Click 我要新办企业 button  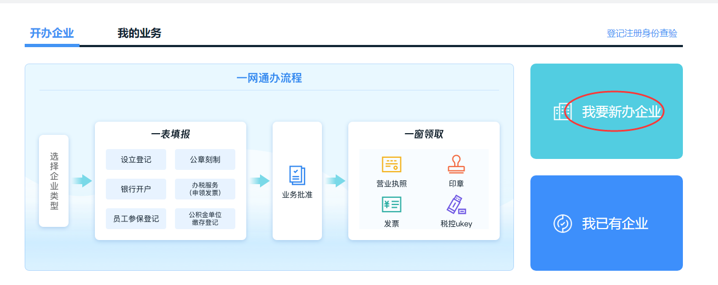tap(621, 112)
